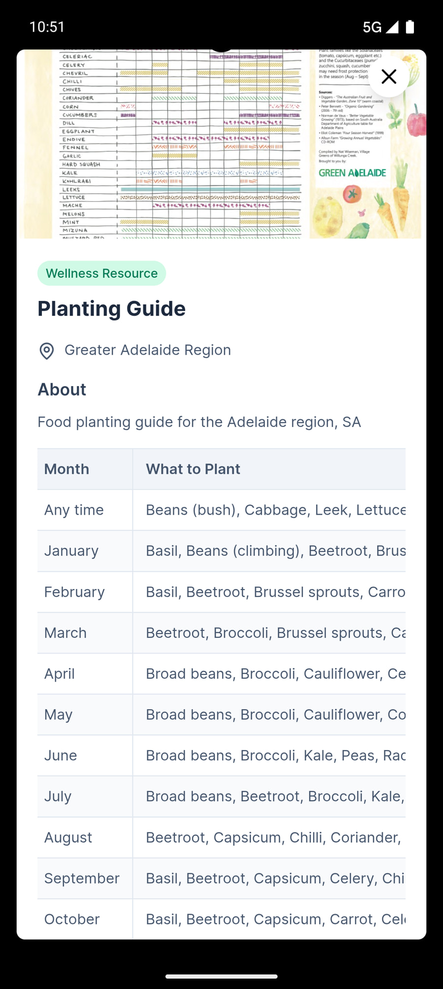Select the September month cell
Screen dimensions: 443x989
click(x=82, y=878)
